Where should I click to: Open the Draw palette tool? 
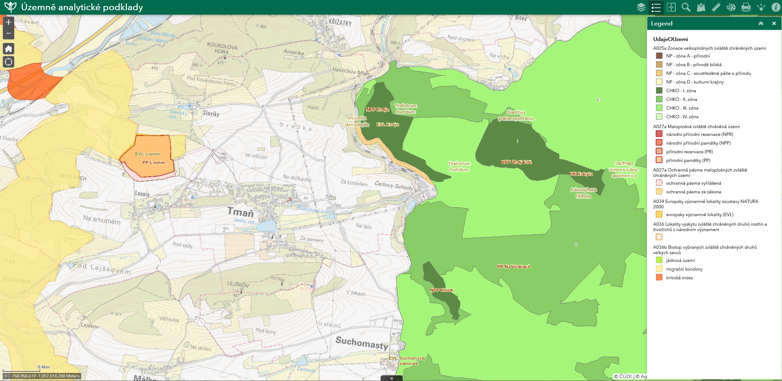click(731, 7)
